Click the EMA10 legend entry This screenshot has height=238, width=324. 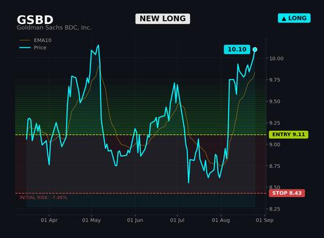click(36, 40)
